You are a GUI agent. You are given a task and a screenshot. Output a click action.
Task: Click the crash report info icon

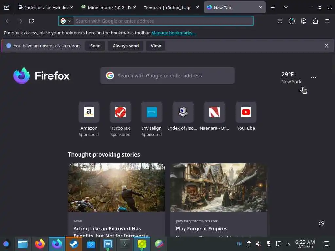pyautogui.click(x=9, y=46)
